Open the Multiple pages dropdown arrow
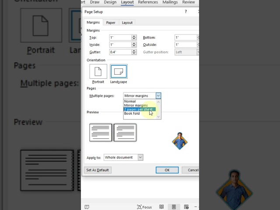280x210 pixels. tap(158, 96)
